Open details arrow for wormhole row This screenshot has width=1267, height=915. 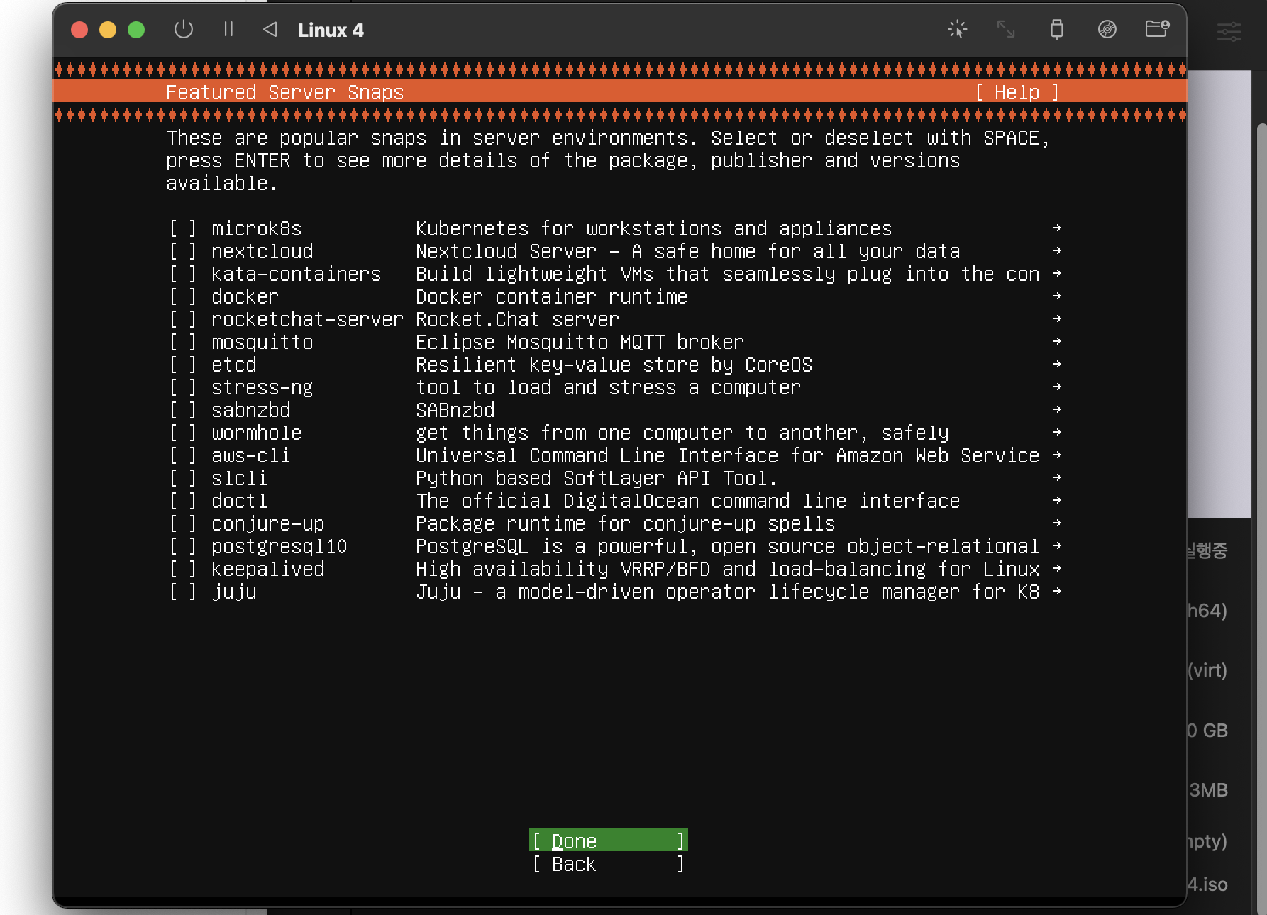[x=1057, y=432]
